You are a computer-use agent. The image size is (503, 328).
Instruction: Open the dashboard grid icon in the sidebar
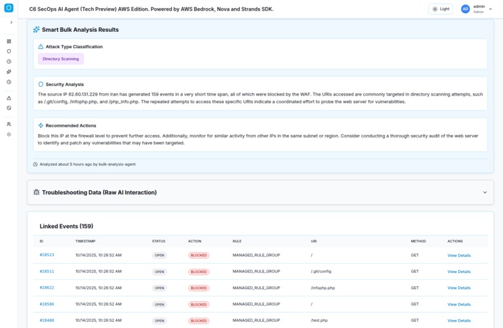pyautogui.click(x=9, y=41)
